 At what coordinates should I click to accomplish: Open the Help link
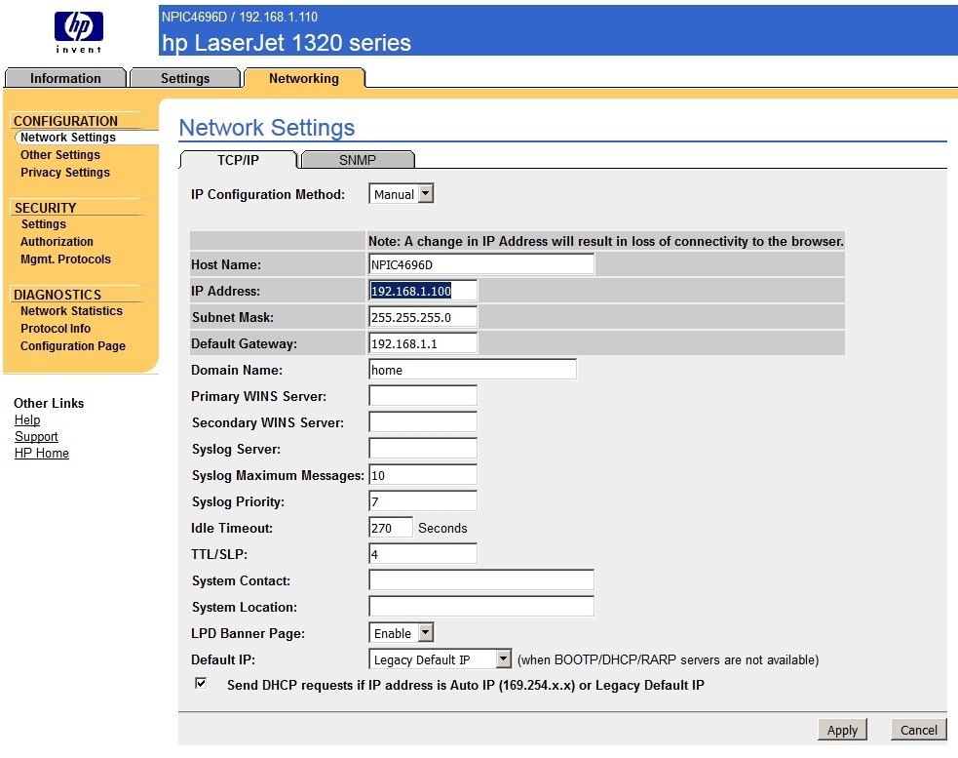point(27,420)
